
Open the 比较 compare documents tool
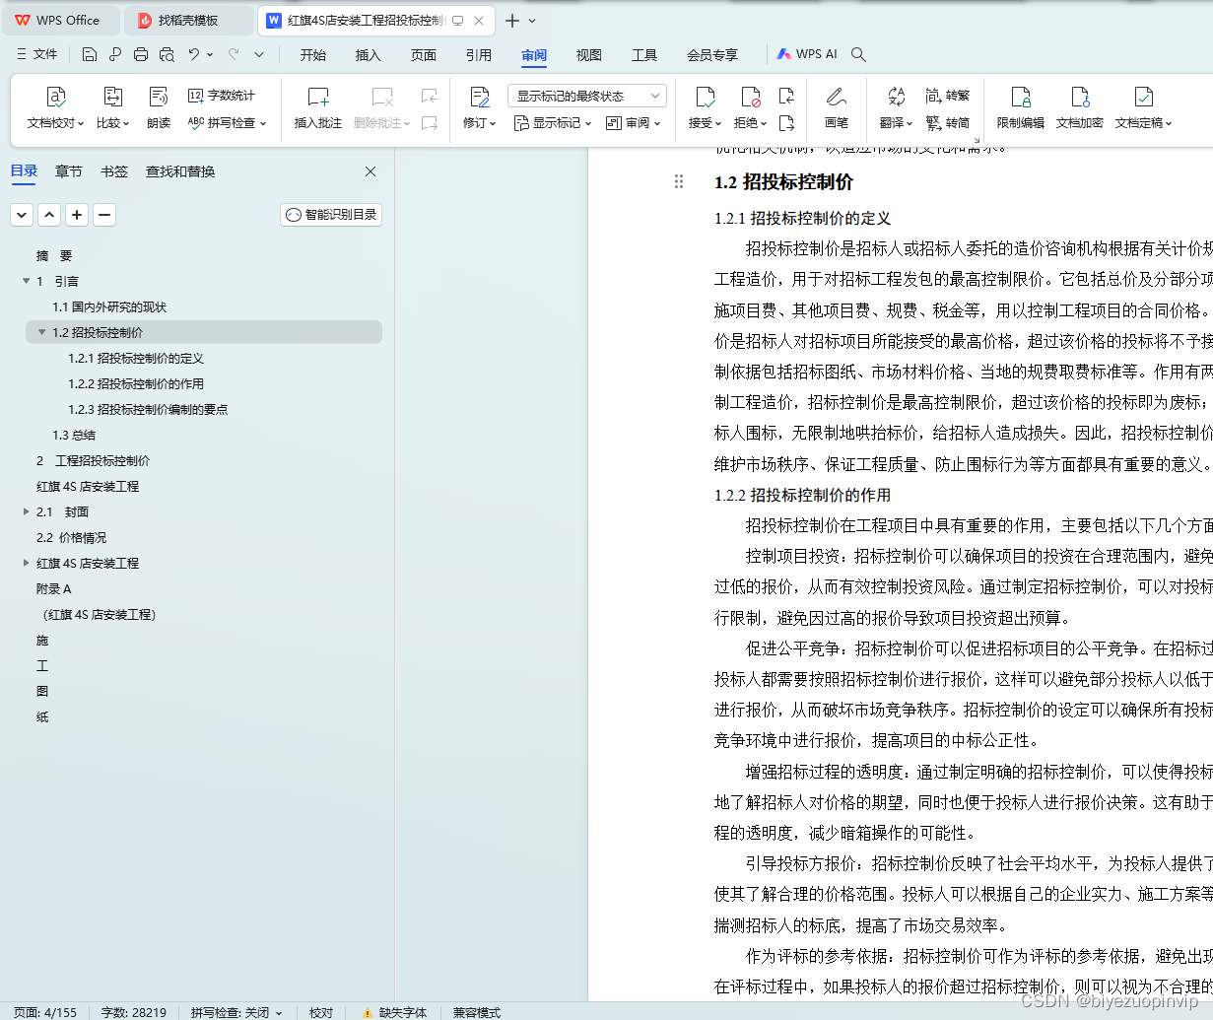pyautogui.click(x=112, y=108)
